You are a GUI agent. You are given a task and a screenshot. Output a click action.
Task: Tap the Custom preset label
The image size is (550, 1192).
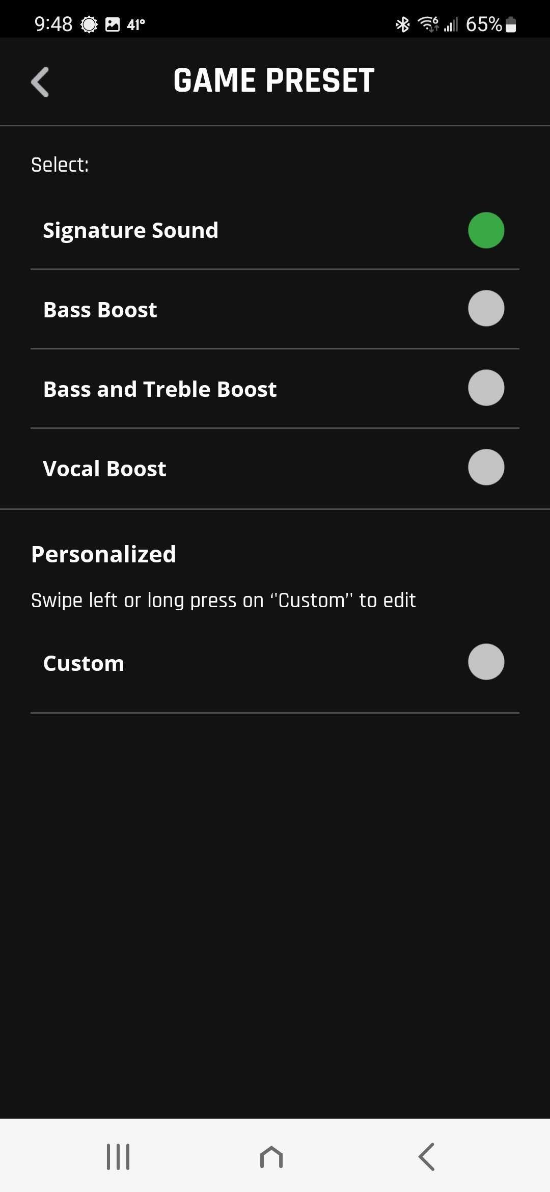[84, 663]
